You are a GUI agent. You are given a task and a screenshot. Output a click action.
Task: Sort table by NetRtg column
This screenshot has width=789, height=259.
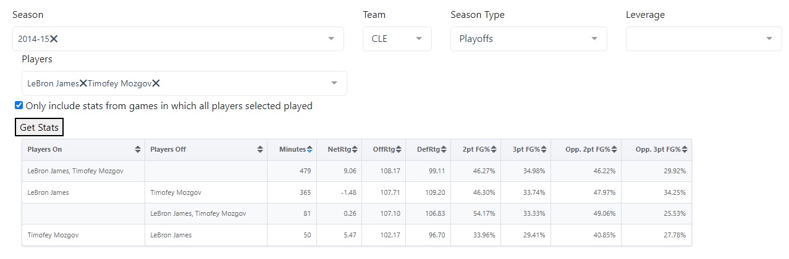pyautogui.click(x=355, y=150)
